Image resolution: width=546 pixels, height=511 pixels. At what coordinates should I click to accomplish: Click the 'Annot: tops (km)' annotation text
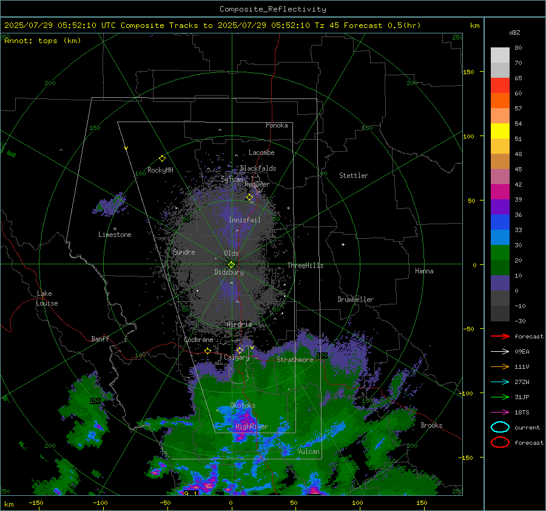(42, 41)
